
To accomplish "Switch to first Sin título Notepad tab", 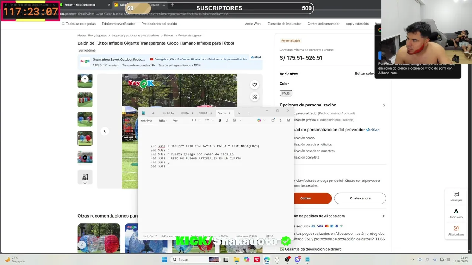I will point(168,113).
